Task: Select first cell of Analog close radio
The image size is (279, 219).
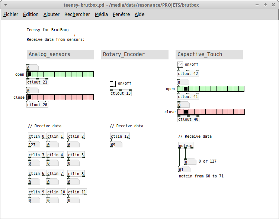Action: (29, 97)
